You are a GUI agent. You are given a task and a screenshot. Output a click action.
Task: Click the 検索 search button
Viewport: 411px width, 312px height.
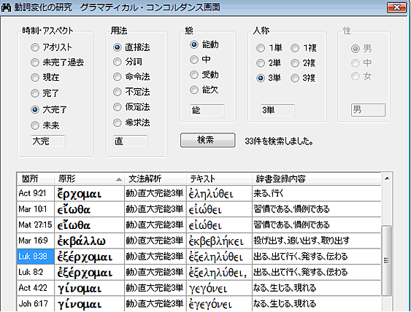click(x=207, y=140)
